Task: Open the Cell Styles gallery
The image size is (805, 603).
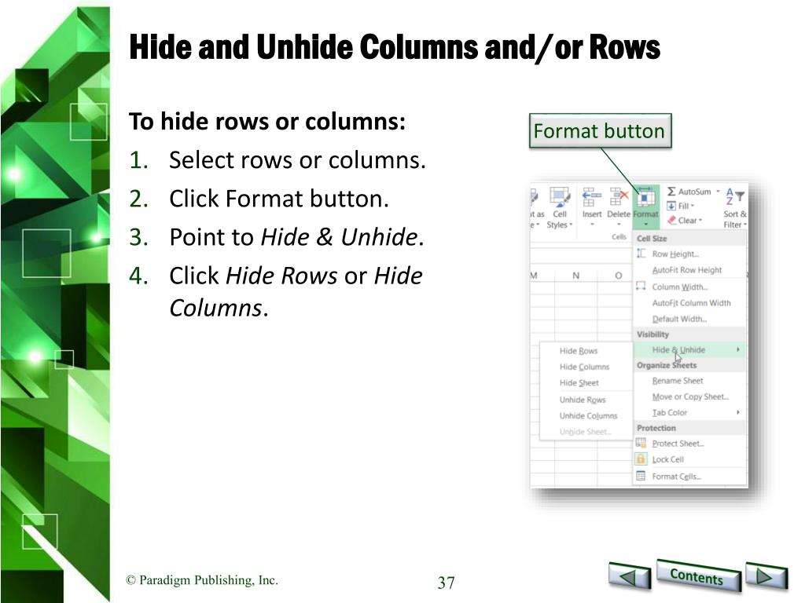Action: coord(560,207)
